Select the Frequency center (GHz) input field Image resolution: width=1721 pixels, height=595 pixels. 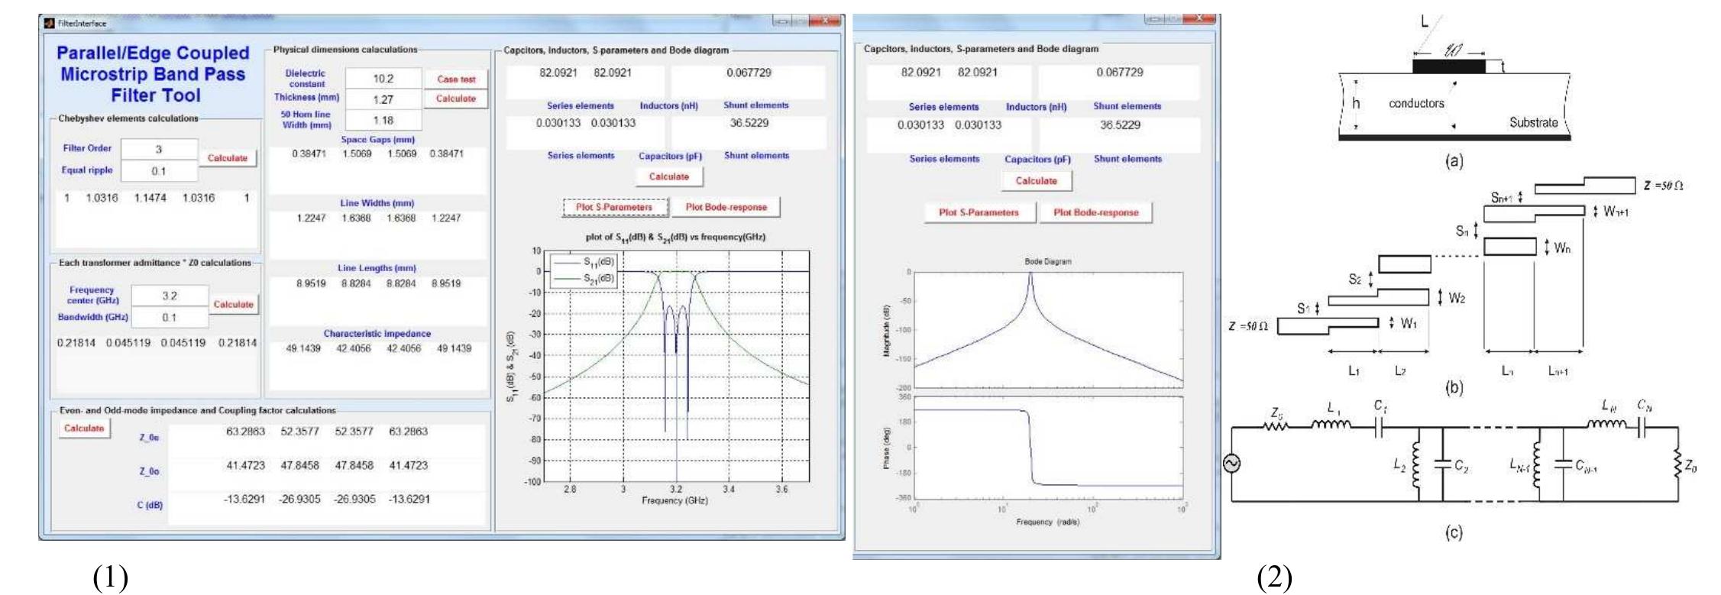170,296
